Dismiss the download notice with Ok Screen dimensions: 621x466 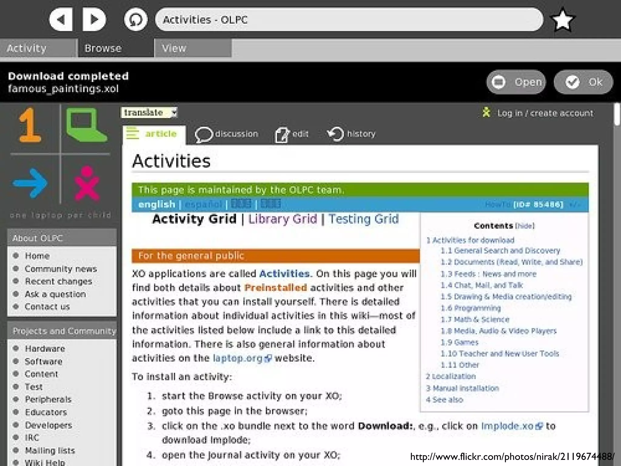coord(583,82)
